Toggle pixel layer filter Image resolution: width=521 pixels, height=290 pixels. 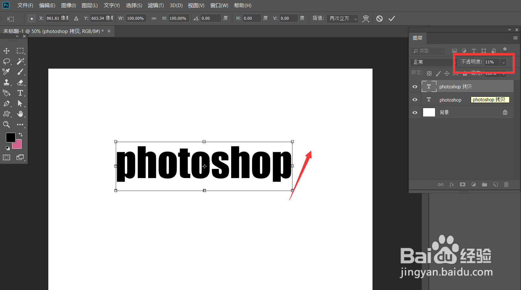(x=455, y=51)
